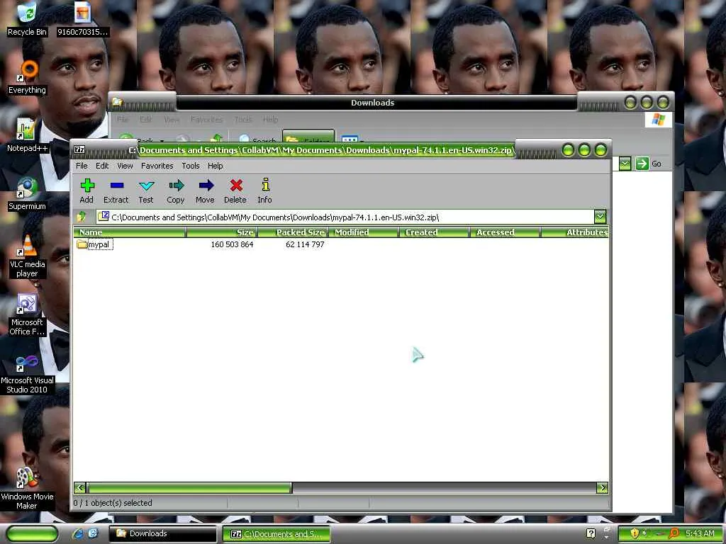Click the help question mark tray icon
The height and width of the screenshot is (544, 726).
[591, 533]
